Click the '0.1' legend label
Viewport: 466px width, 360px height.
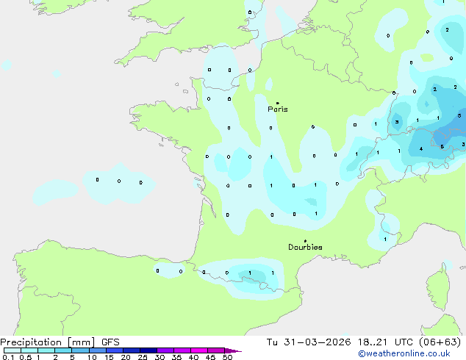click(x=8, y=357)
